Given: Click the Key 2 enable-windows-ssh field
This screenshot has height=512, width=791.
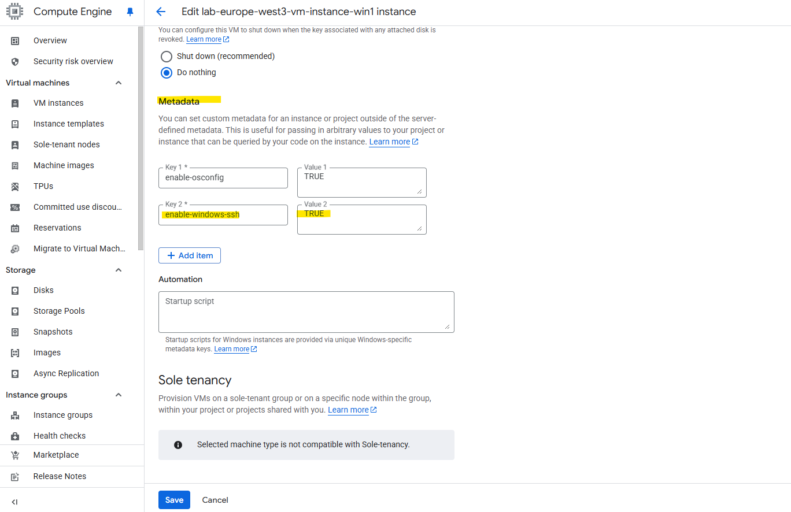Looking at the screenshot, I should [223, 215].
